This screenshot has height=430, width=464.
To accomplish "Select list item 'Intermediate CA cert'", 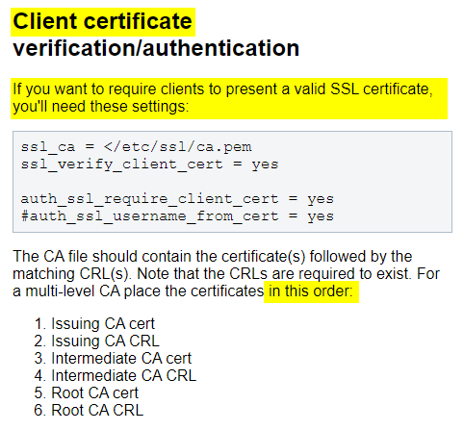I will [121, 358].
